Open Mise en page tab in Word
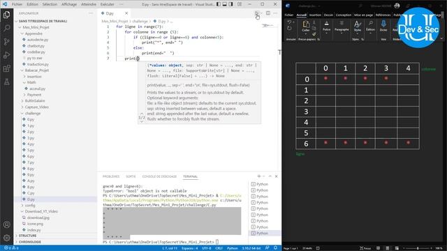The width and height of the screenshot is (447, 251). pos(363,15)
